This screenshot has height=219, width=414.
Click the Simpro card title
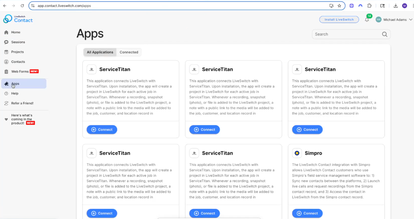313,153
